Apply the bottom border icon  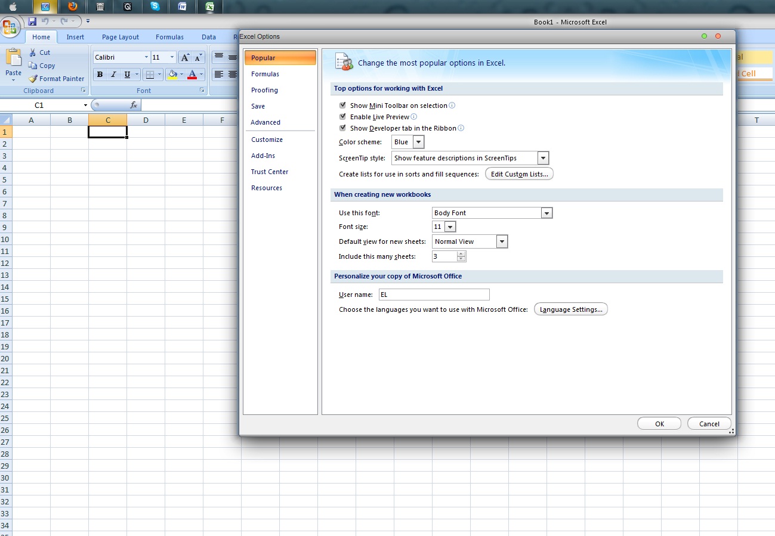point(150,75)
